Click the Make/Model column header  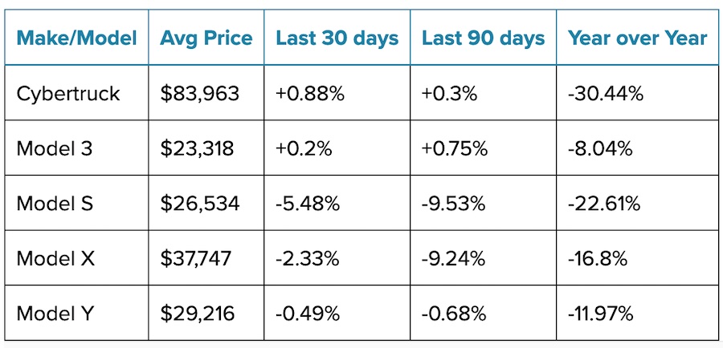77,38
